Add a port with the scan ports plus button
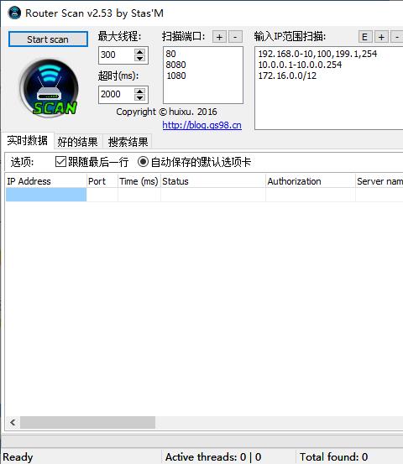 [219, 37]
